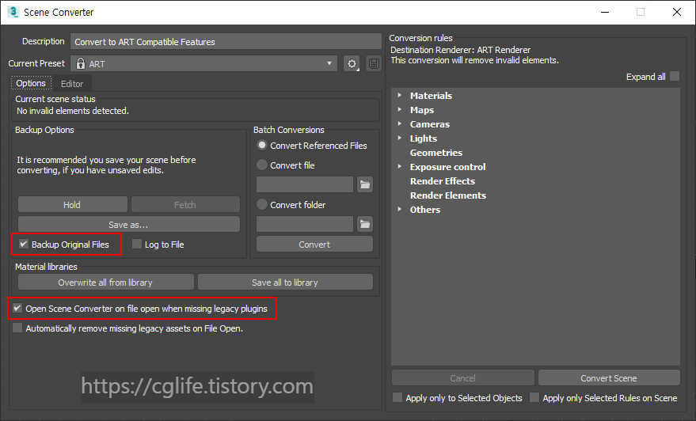Expand the Others rule group
Image resolution: width=696 pixels, height=421 pixels.
400,209
